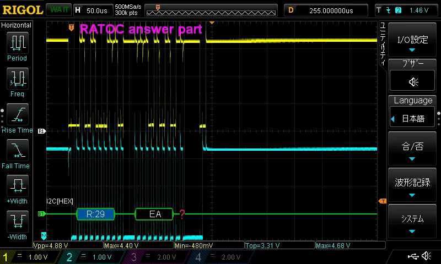This screenshot has width=441, height=264.
Task: Open the I/O設定 menu
Action: point(412,40)
